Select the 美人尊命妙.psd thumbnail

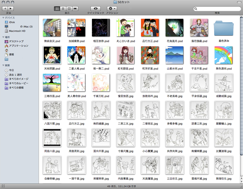point(76,83)
